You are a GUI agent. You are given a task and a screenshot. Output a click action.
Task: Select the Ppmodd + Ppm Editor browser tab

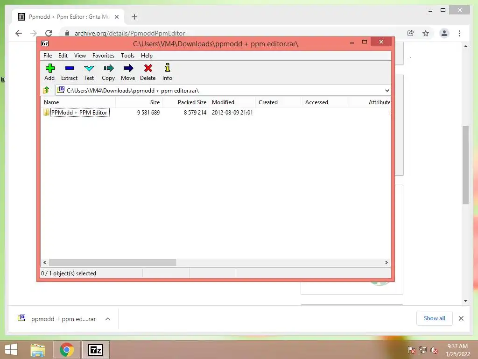pos(68,17)
